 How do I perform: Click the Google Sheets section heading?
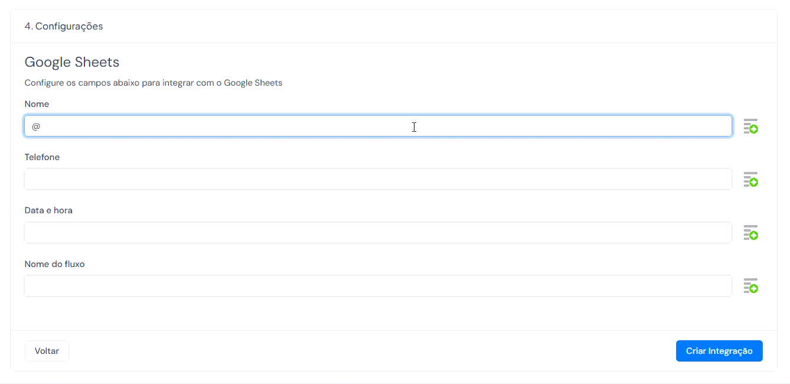tap(72, 62)
